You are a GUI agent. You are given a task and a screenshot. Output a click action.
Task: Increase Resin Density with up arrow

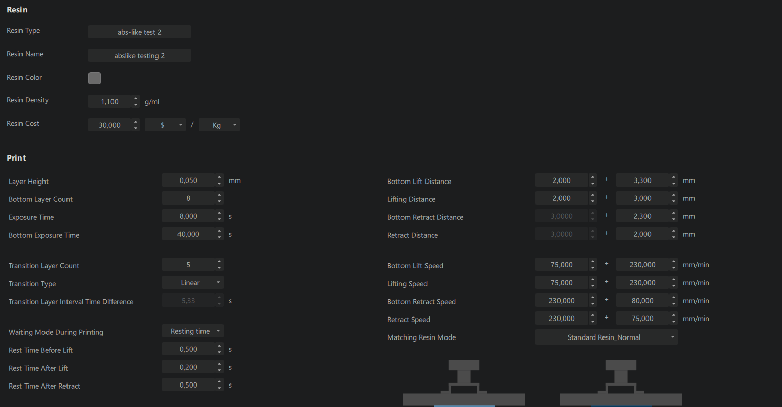(136, 98)
